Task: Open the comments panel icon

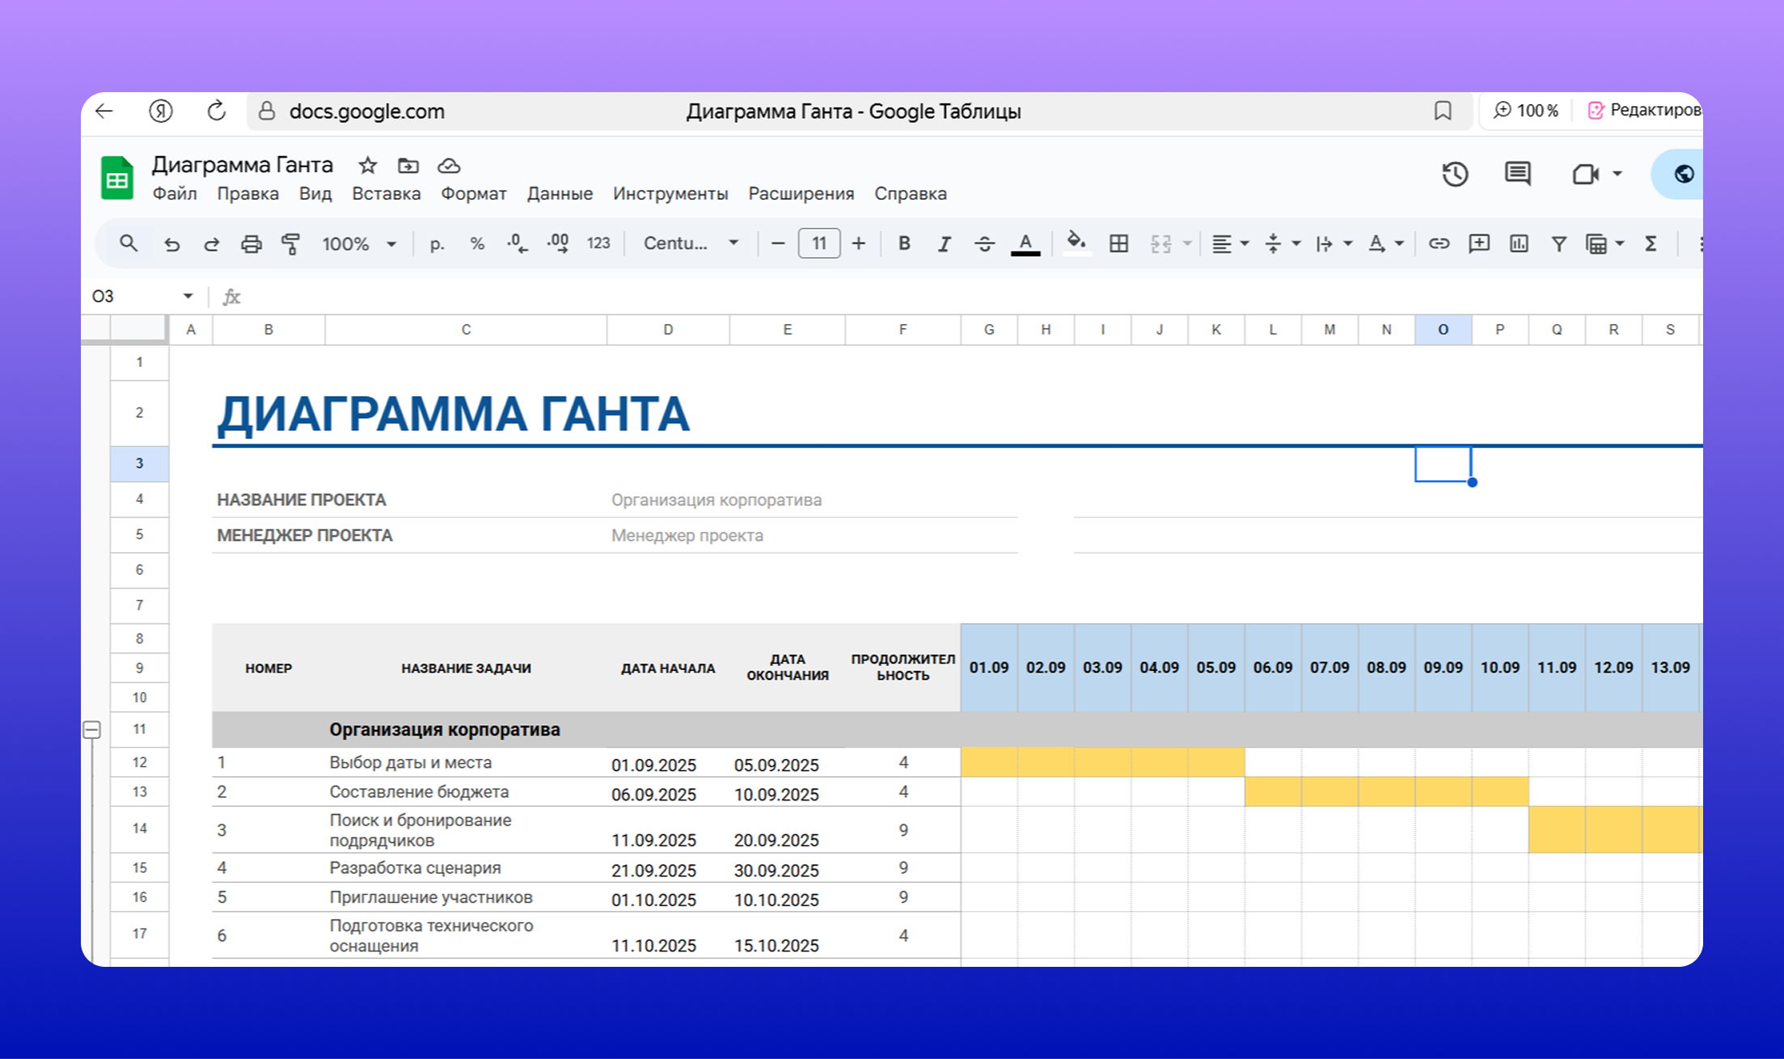Action: point(1517,174)
